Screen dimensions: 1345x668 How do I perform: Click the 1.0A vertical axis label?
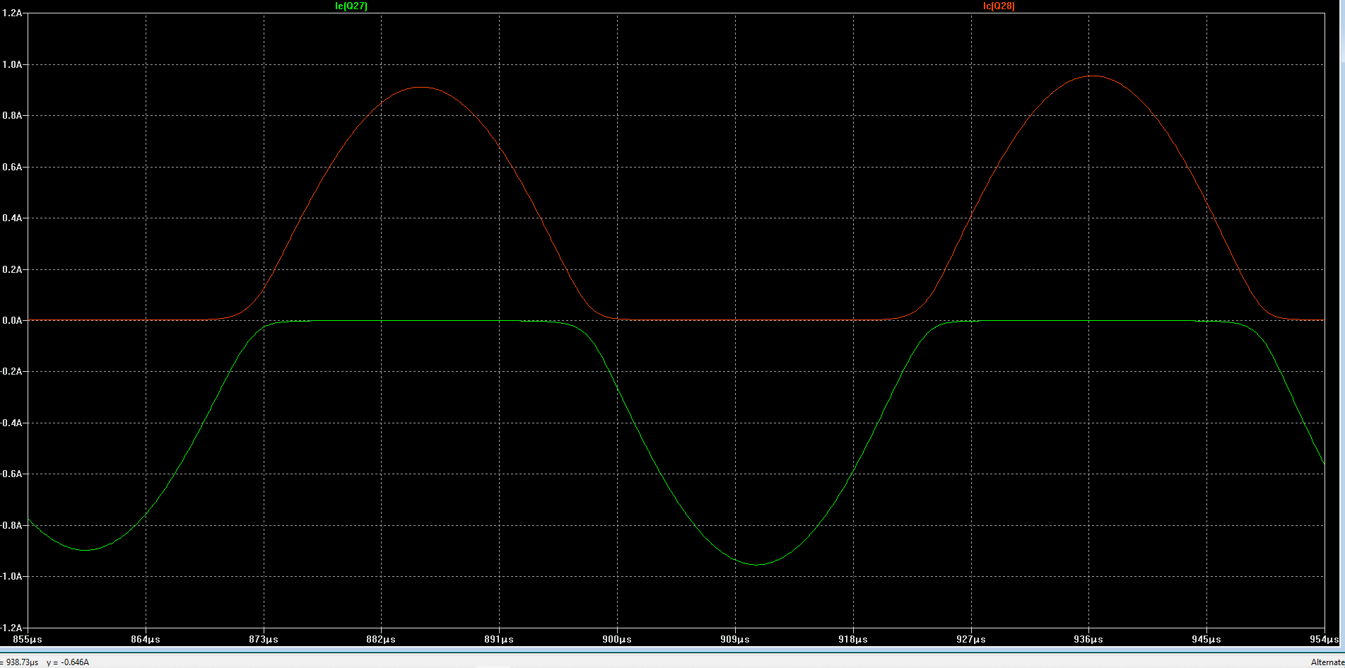point(13,64)
